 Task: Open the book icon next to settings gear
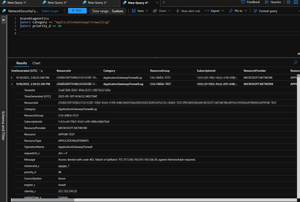coord(296,2)
